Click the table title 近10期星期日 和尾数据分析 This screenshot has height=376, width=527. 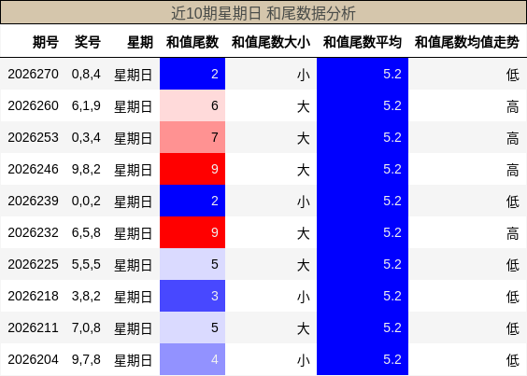(x=263, y=14)
